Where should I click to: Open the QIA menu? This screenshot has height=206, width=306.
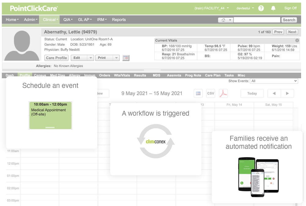(68, 20)
